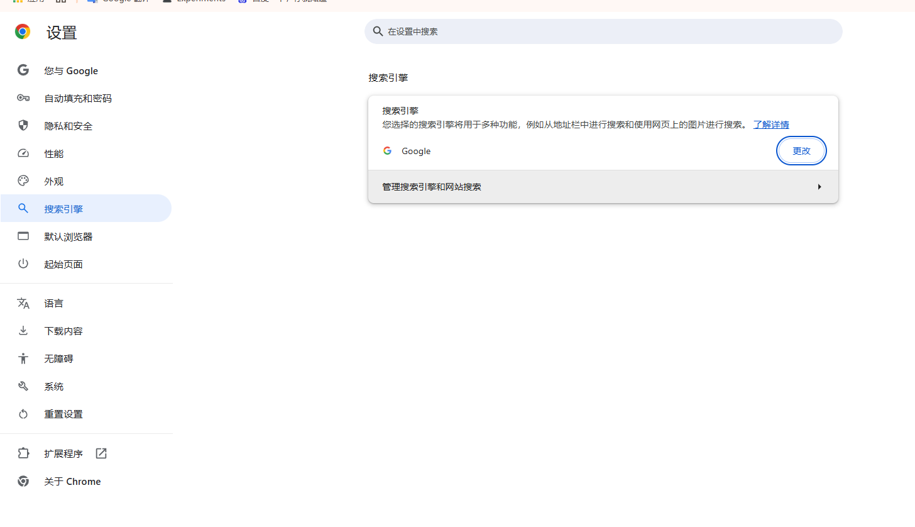Click the 设置 page title
Screen dimensions: 915x527
(62, 33)
